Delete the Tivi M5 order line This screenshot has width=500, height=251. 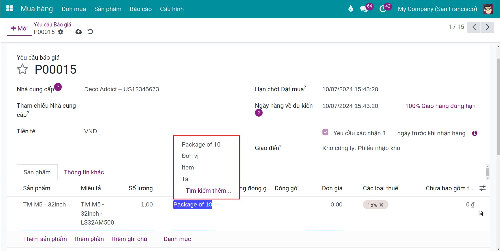[x=481, y=213]
